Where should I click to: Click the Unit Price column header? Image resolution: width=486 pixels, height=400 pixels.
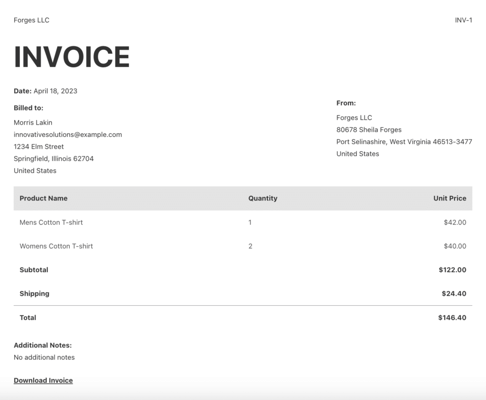click(450, 198)
